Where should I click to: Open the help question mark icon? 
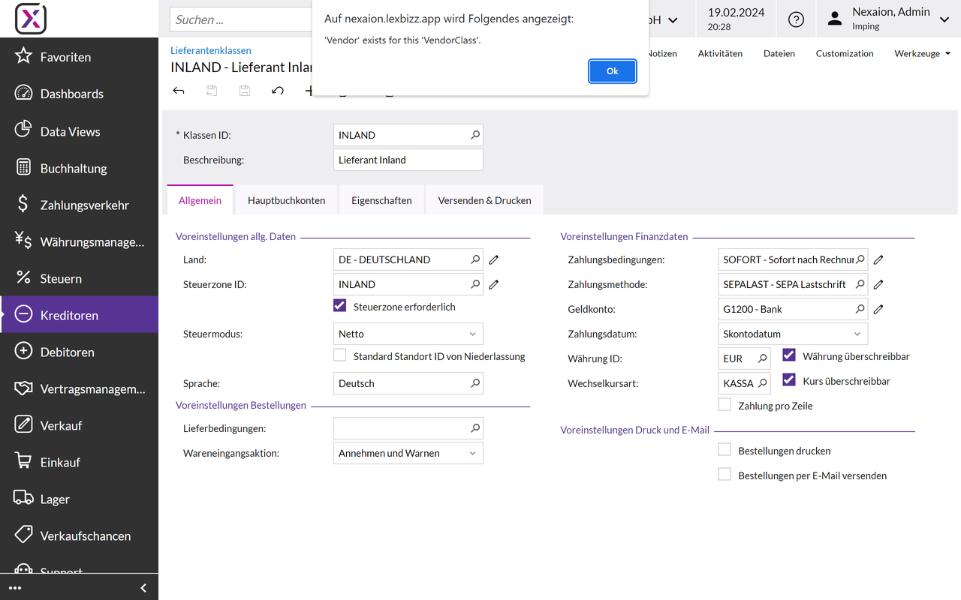tap(796, 20)
